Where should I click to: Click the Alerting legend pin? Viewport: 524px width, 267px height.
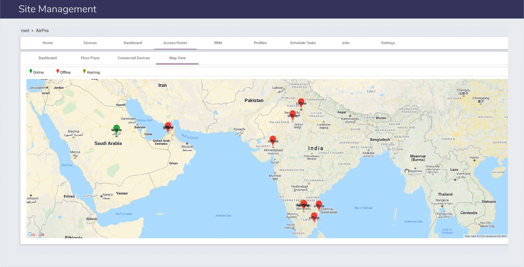[84, 72]
